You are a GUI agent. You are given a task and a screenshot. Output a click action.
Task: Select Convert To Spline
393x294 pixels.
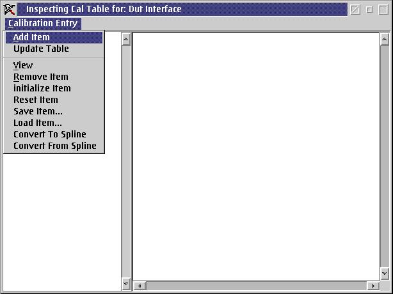coord(54,134)
